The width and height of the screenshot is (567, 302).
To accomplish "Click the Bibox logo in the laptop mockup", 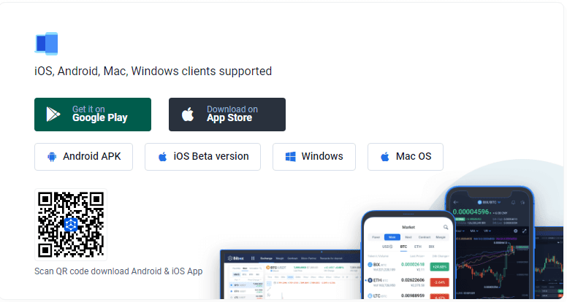I will [236, 258].
